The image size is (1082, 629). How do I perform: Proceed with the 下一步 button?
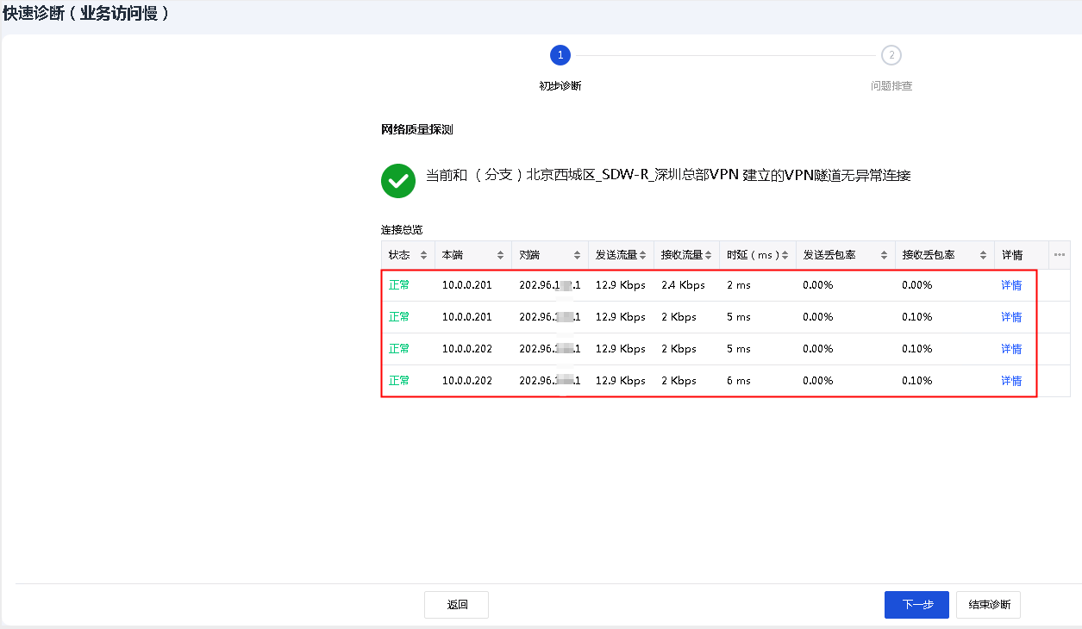(916, 605)
